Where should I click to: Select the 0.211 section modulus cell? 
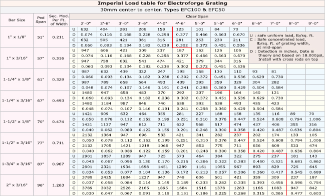tap(59, 37)
